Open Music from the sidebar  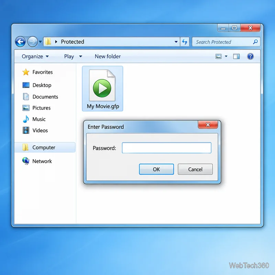coord(34,119)
